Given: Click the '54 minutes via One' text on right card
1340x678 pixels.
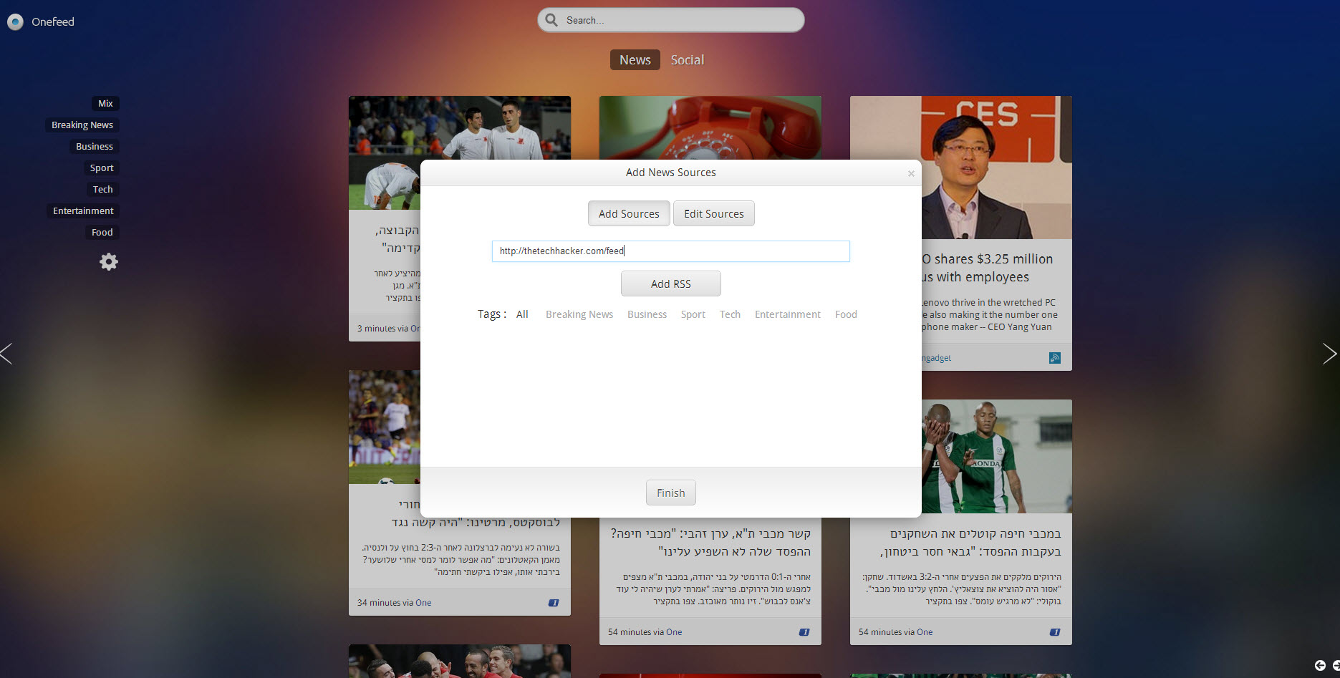Looking at the screenshot, I should pyautogui.click(x=895, y=632).
